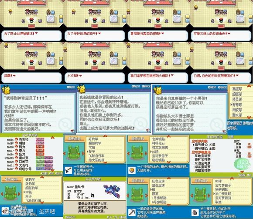253x219 pixels.
Task: Select 取消 in the key items list
Action: pos(218,202)
